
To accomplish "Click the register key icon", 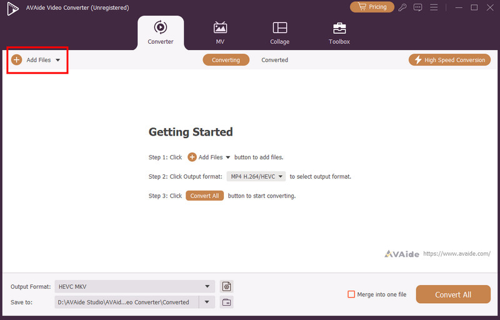I will tap(402, 7).
